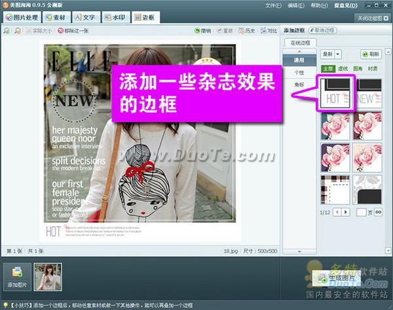
Task: Open the 历史 (history) panel
Action: click(247, 31)
